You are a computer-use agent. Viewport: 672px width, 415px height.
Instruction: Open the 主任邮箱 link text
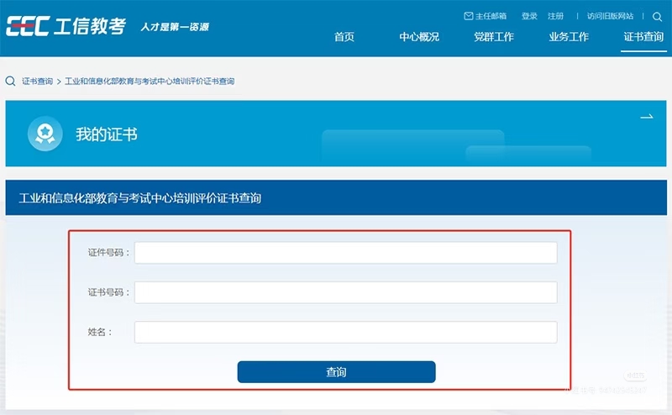[x=492, y=16]
